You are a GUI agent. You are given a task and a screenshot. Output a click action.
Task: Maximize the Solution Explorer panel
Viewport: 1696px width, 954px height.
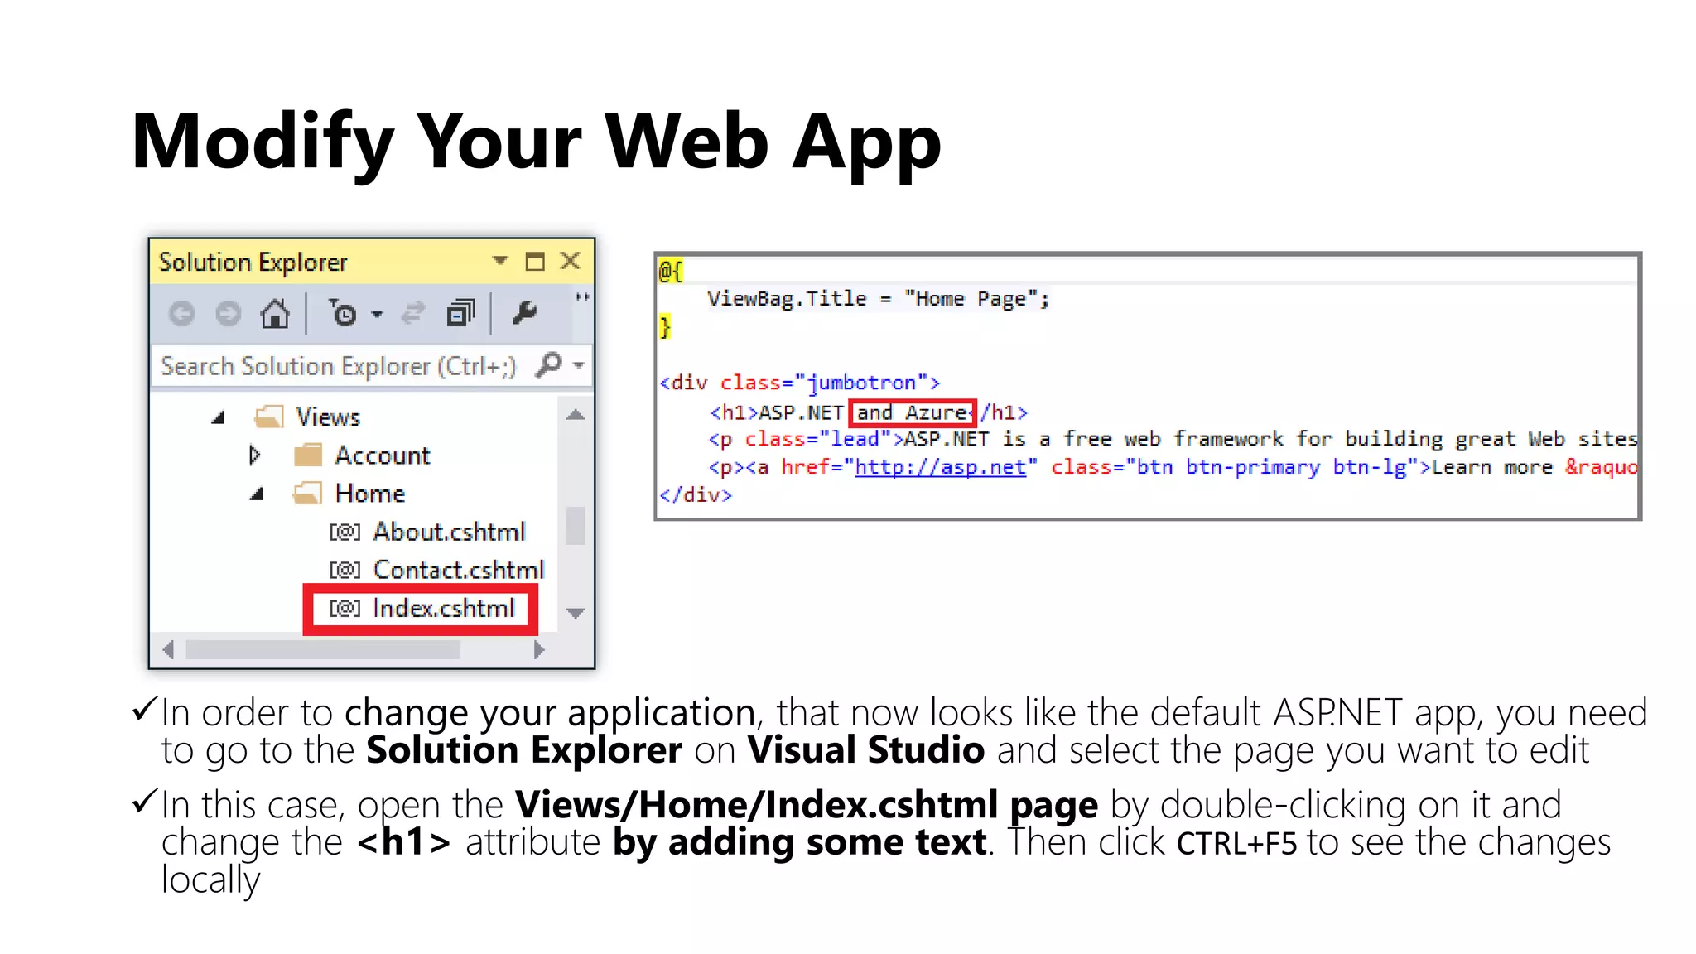click(x=535, y=261)
